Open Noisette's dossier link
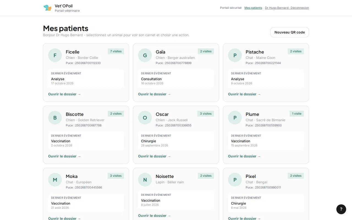Image resolution: width=352 pixels, height=220 pixels. pyautogui.click(x=155, y=216)
